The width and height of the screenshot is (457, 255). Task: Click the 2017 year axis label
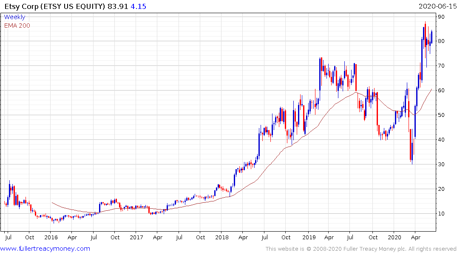[x=136, y=238]
